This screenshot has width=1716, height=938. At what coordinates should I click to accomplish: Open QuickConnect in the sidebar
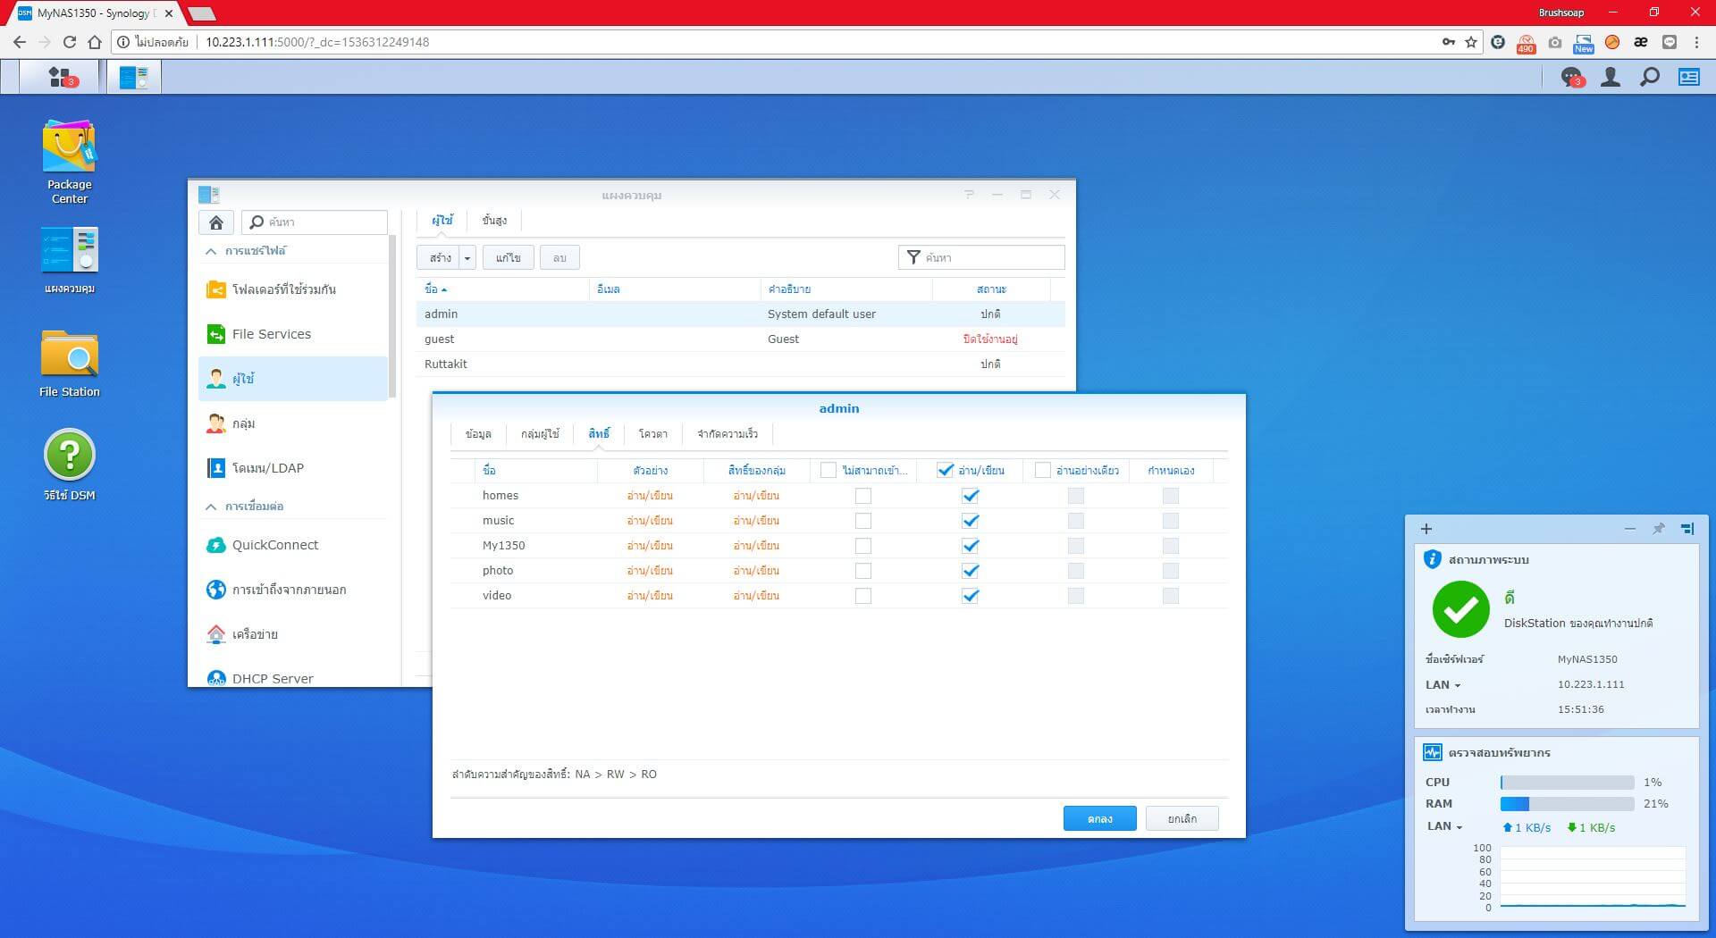pyautogui.click(x=274, y=545)
